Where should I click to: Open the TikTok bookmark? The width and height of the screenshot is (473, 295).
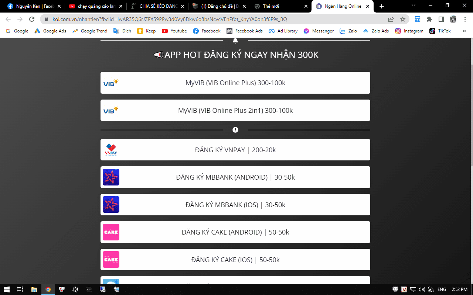(x=440, y=31)
